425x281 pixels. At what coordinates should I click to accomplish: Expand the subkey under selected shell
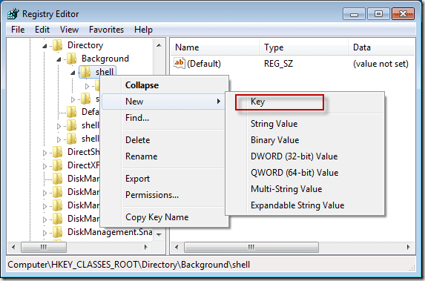pos(87,86)
